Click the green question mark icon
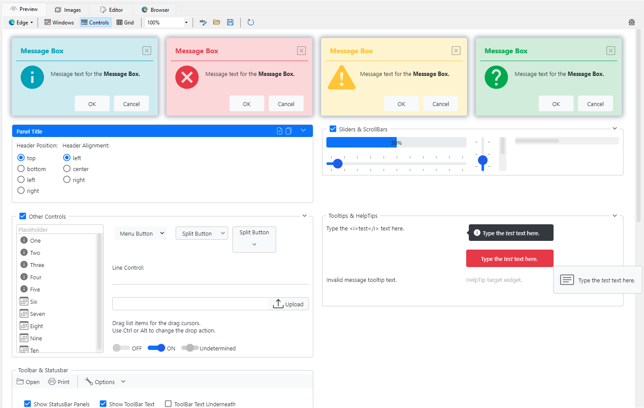The height and width of the screenshot is (408, 644). 496,77
